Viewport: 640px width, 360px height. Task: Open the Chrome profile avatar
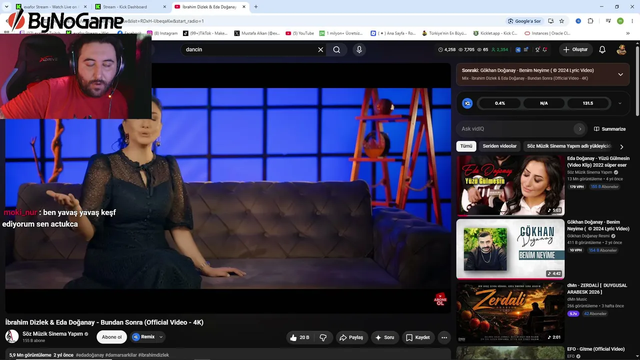[x=620, y=21]
